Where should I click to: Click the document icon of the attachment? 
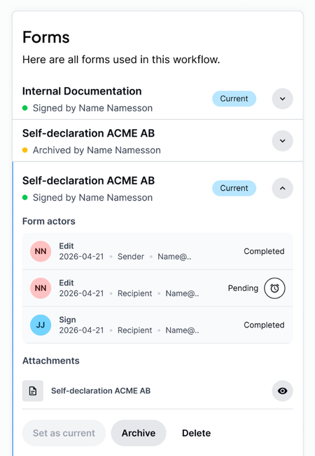tap(33, 391)
